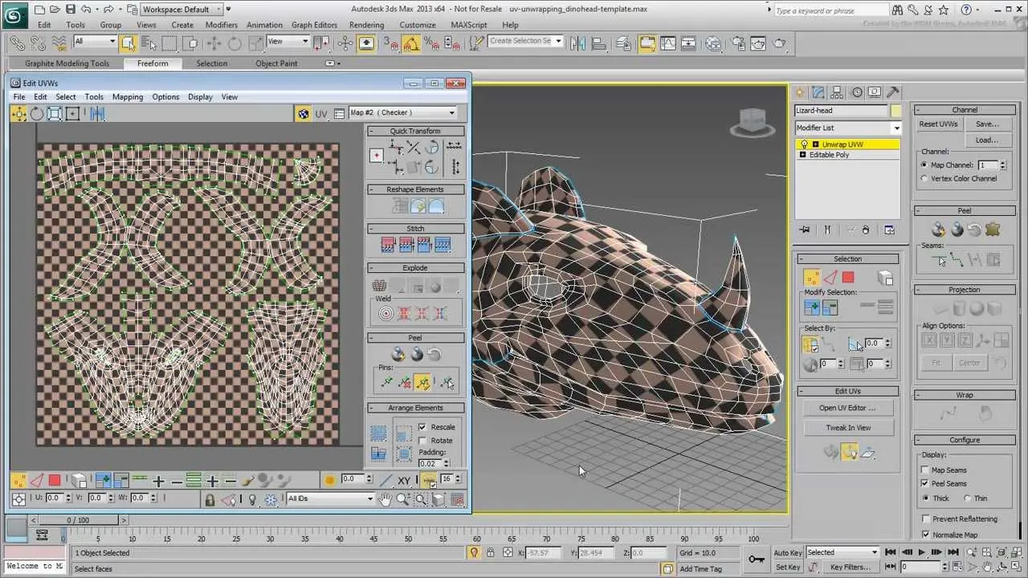
Task: Select Vertex sub-object mode in Edit UVWs
Action: tap(18, 481)
